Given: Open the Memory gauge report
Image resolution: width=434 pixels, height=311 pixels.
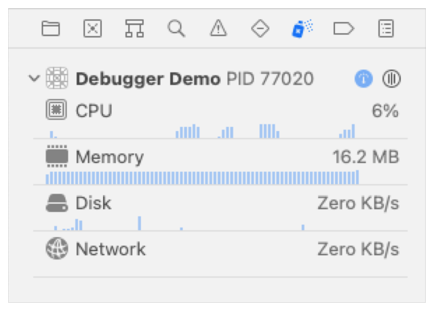Looking at the screenshot, I should [109, 157].
